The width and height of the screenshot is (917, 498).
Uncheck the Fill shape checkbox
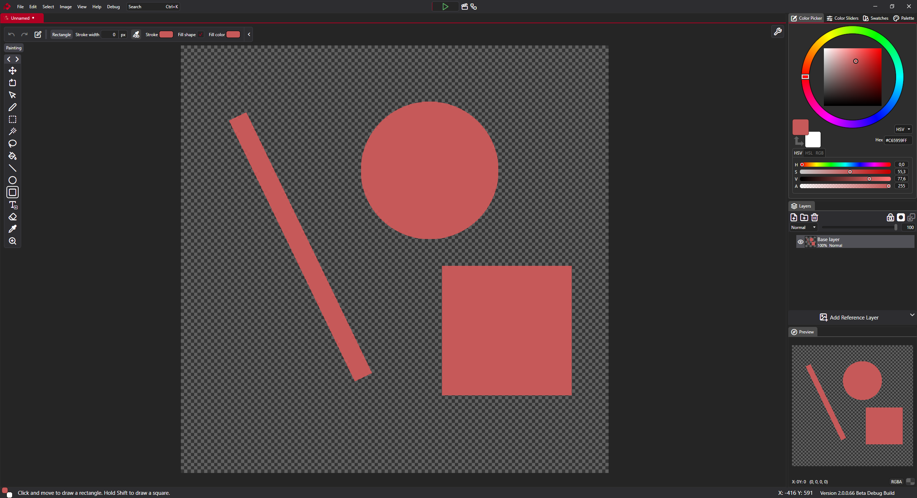(201, 34)
